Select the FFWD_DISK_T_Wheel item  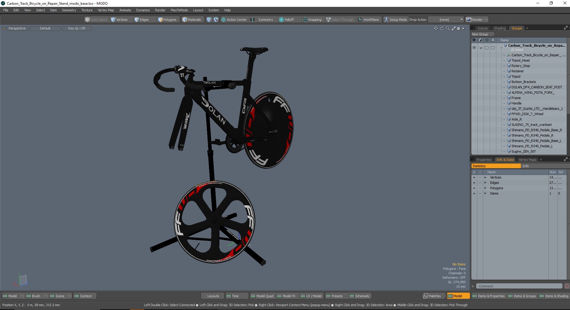pos(527,114)
